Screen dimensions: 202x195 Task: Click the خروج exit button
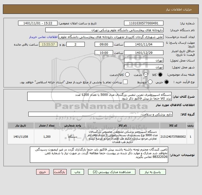coord(43,172)
